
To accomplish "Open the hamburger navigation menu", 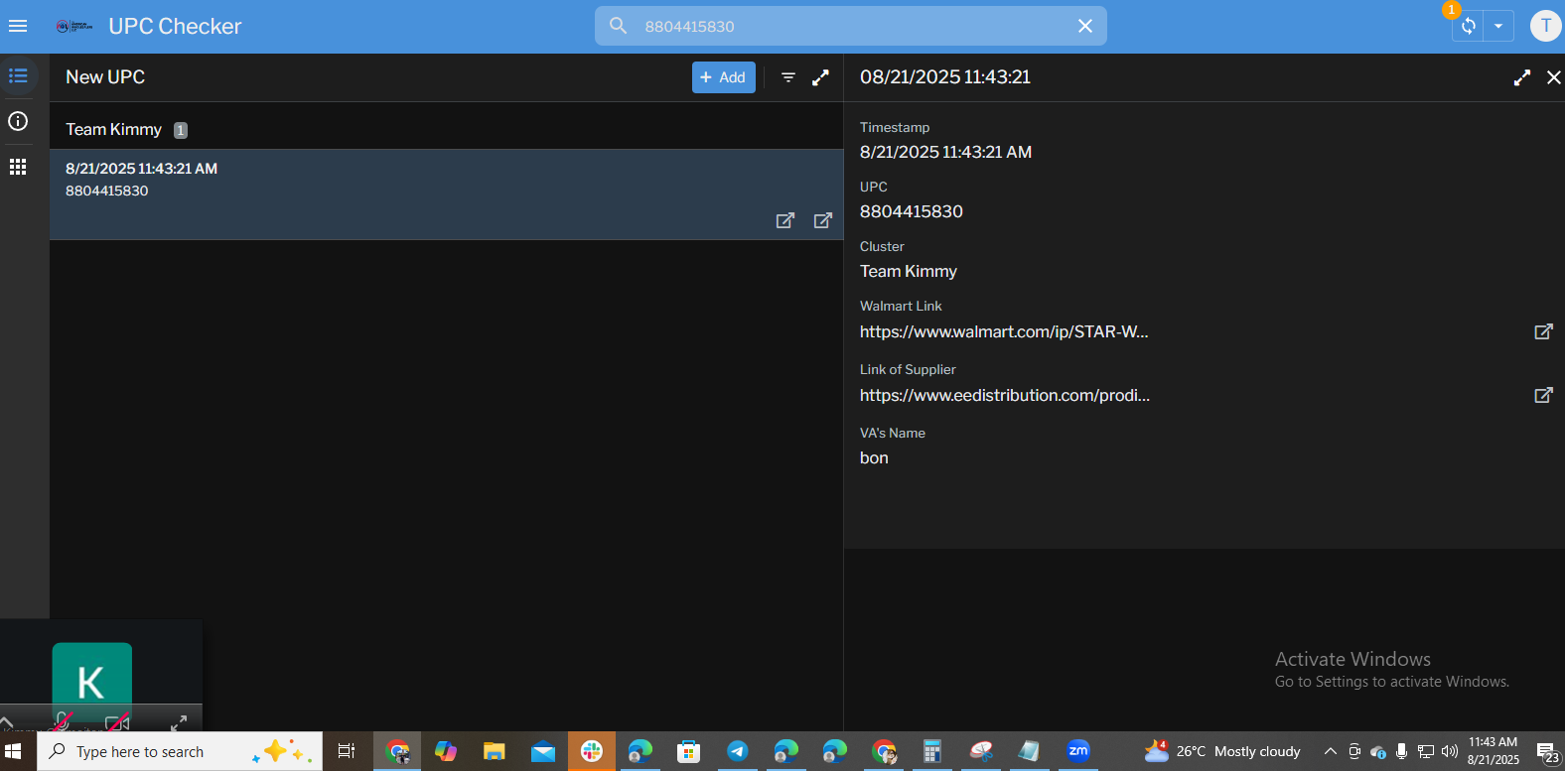I will click(x=18, y=26).
